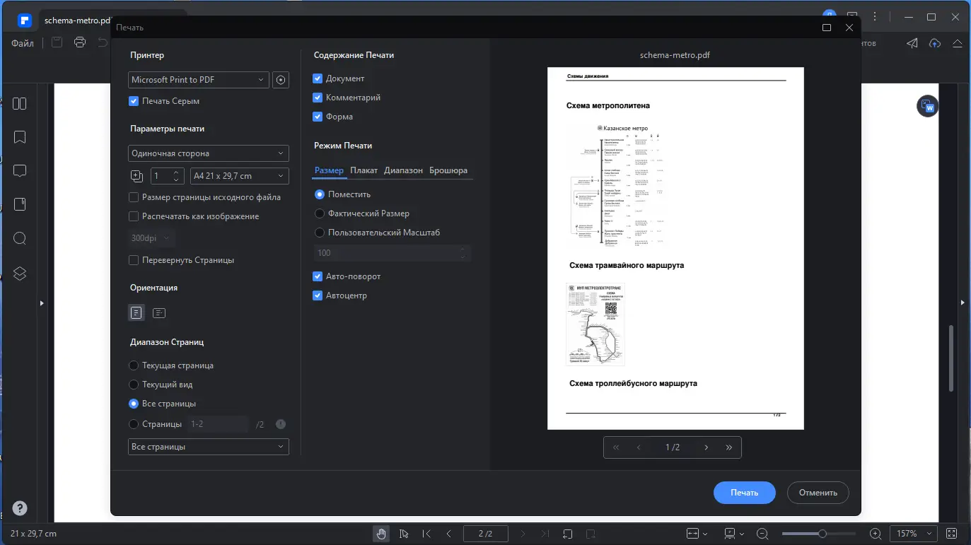Open the bookmarks panel in the sidebar
This screenshot has height=545, width=971.
click(20, 137)
